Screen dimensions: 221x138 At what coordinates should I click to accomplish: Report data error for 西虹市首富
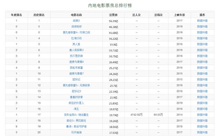coord(202,68)
